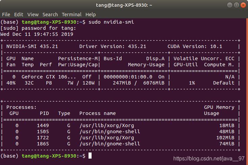248x165 pixels.
Task: Click memory usage '18MiB'
Action: click(227, 125)
